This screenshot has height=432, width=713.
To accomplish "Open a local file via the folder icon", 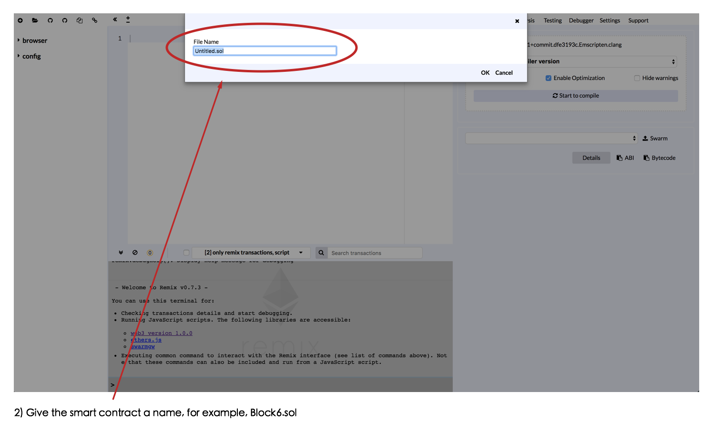I will (x=35, y=20).
